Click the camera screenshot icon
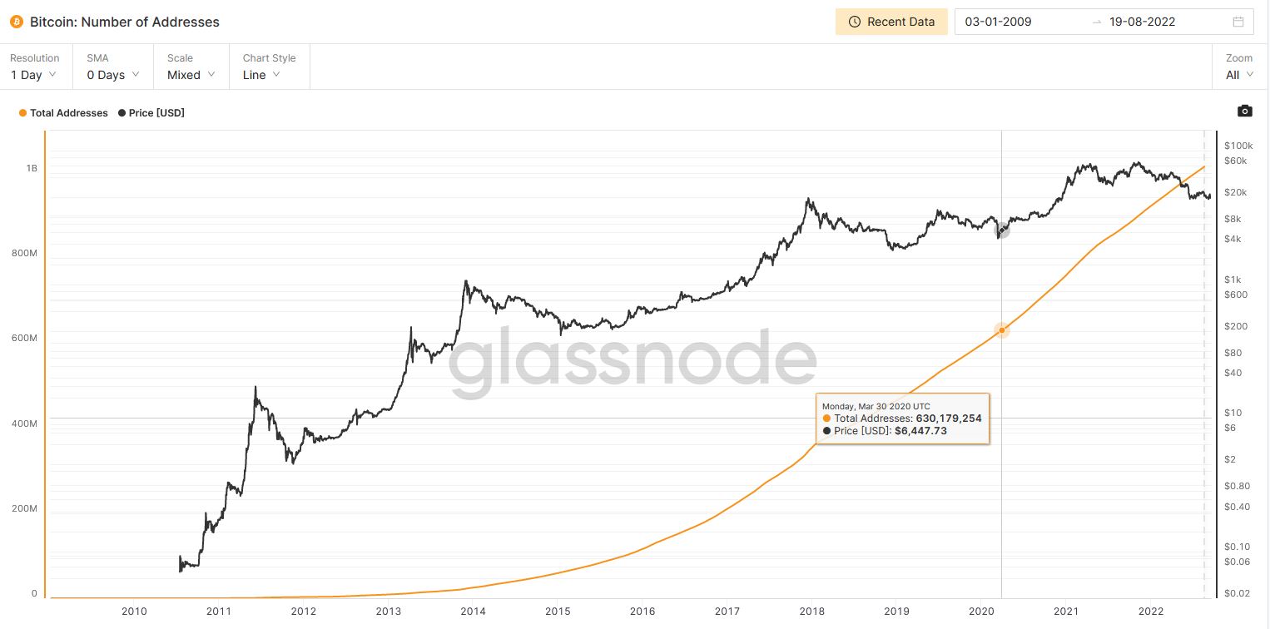Image resolution: width=1270 pixels, height=629 pixels. pos(1244,111)
